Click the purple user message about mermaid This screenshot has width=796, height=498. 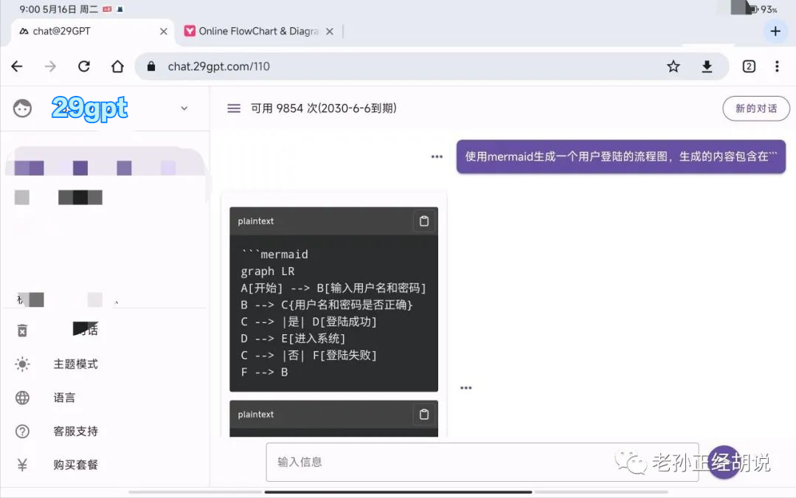pyautogui.click(x=621, y=157)
